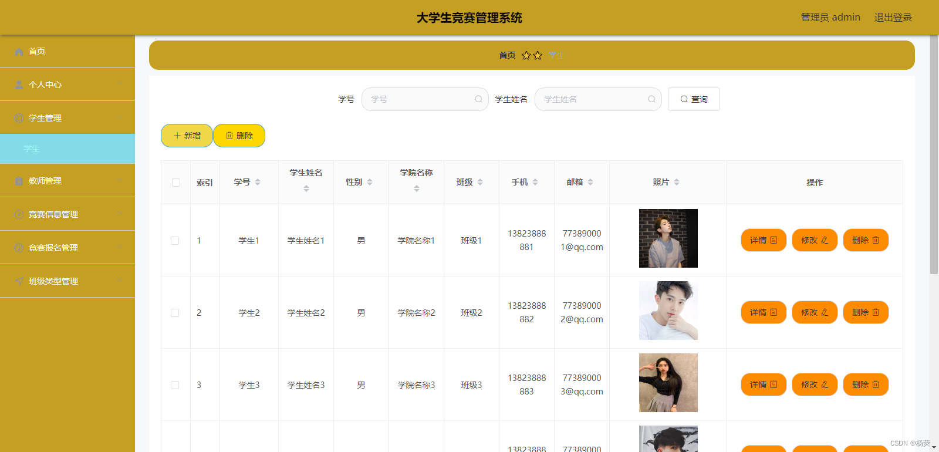The height and width of the screenshot is (452, 939).
Task: Open 详情 for 学生1
Action: click(764, 240)
